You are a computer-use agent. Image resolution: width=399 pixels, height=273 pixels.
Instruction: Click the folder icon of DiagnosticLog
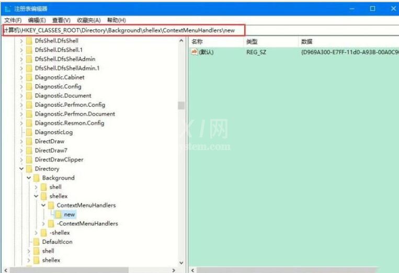coord(29,132)
